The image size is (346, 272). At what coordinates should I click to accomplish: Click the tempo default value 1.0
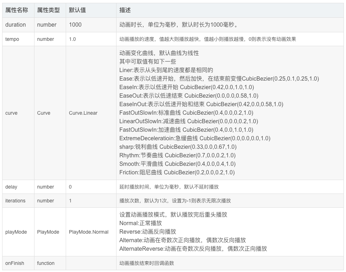click(x=72, y=39)
